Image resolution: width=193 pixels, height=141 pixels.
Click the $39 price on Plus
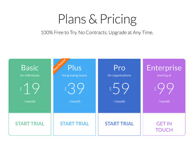(74, 88)
